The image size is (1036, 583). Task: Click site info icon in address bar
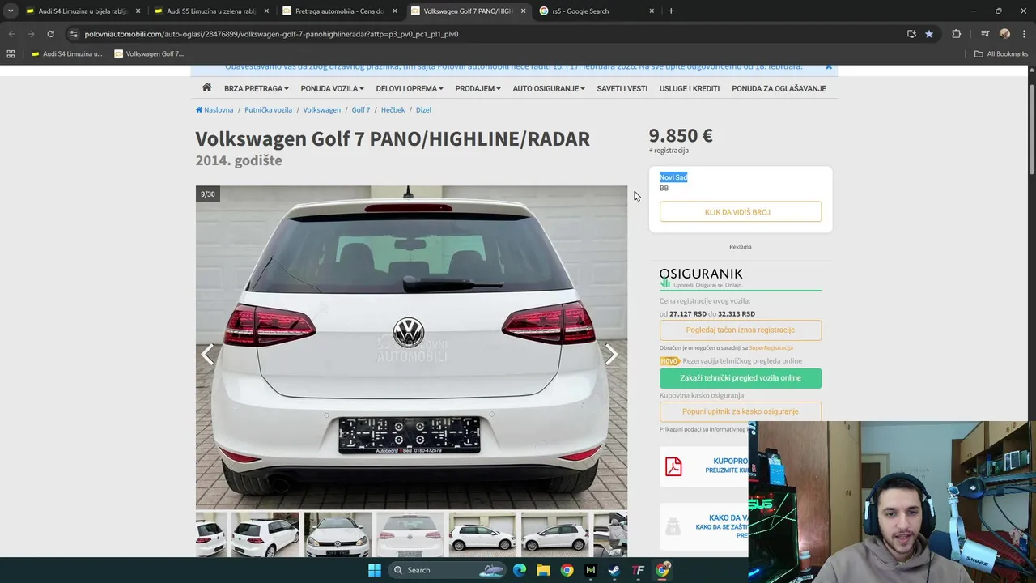click(74, 34)
